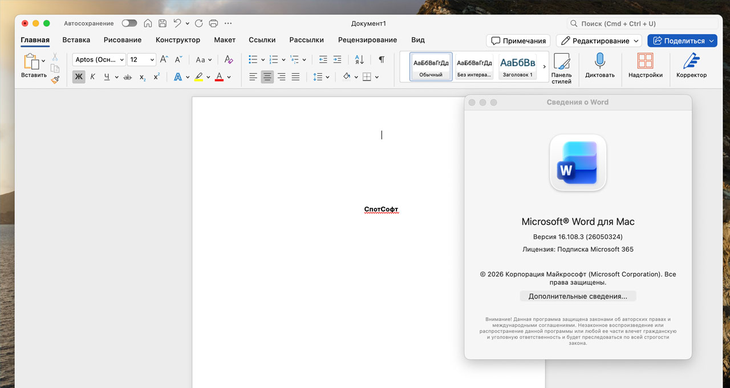Viewport: 730px width, 388px height.
Task: Show paragraph marks ¶
Action: pyautogui.click(x=382, y=59)
